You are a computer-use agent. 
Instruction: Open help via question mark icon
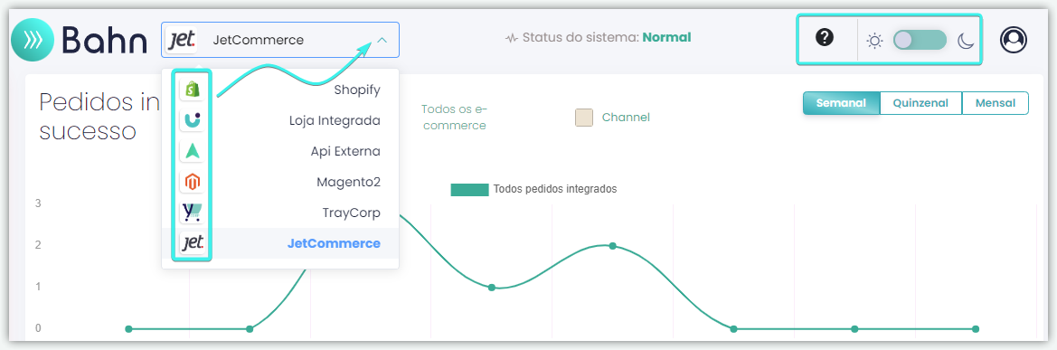(x=825, y=38)
